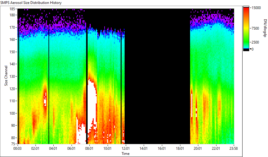This screenshot has width=268, height=157.
Task: Click the 18:01 time axis tick label
Action: coord(180,149)
